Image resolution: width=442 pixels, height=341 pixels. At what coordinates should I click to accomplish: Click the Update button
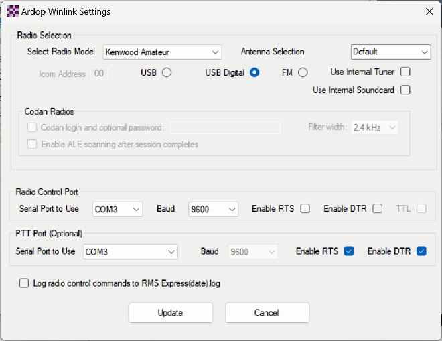171,312
